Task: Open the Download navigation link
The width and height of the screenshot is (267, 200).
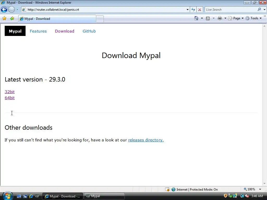Action: coord(65,31)
